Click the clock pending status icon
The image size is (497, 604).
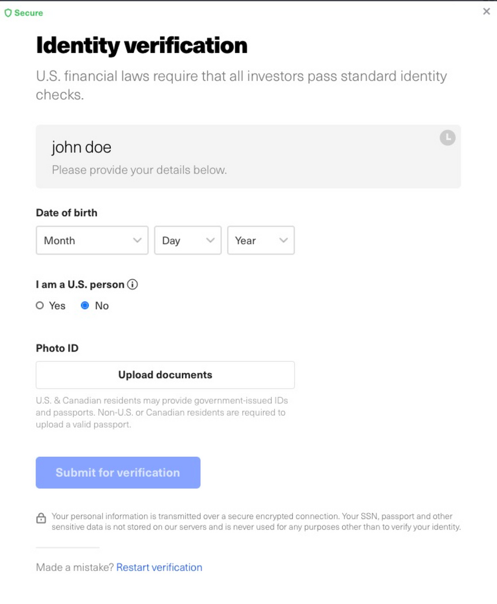(447, 137)
